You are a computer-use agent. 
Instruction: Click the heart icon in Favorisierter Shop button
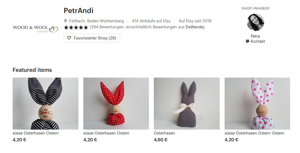[x=69, y=38]
